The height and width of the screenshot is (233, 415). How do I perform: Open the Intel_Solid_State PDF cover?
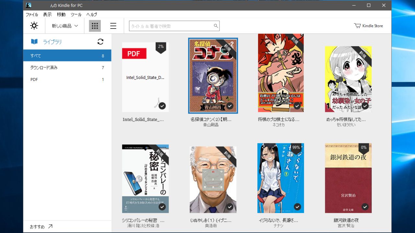click(x=145, y=77)
